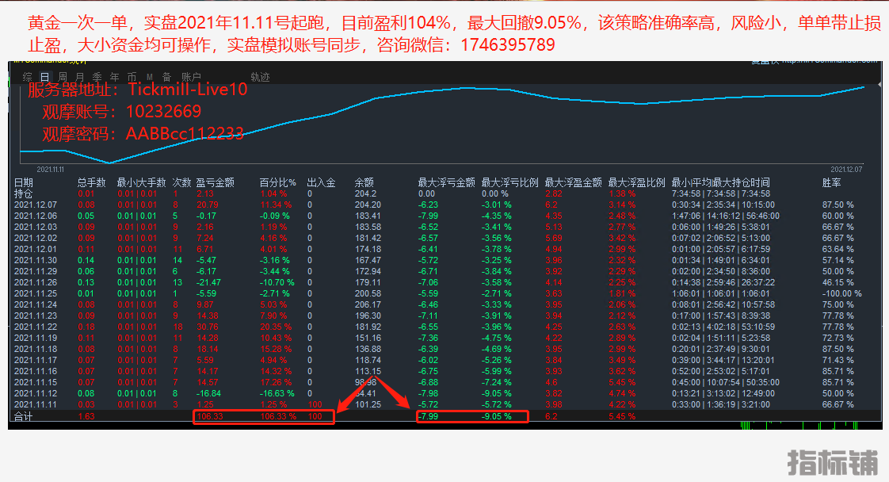Select the 2021.12.07 date row
The image size is (889, 482).
point(36,205)
